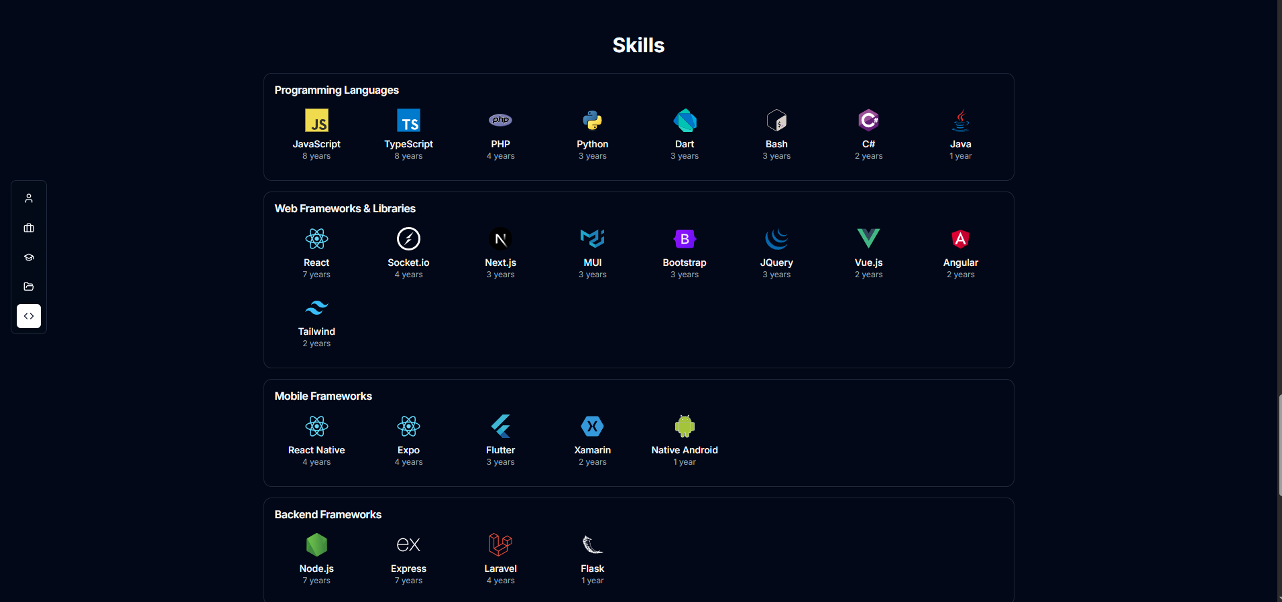The height and width of the screenshot is (602, 1282).
Task: Click the Socket.io logo icon
Action: [408, 239]
